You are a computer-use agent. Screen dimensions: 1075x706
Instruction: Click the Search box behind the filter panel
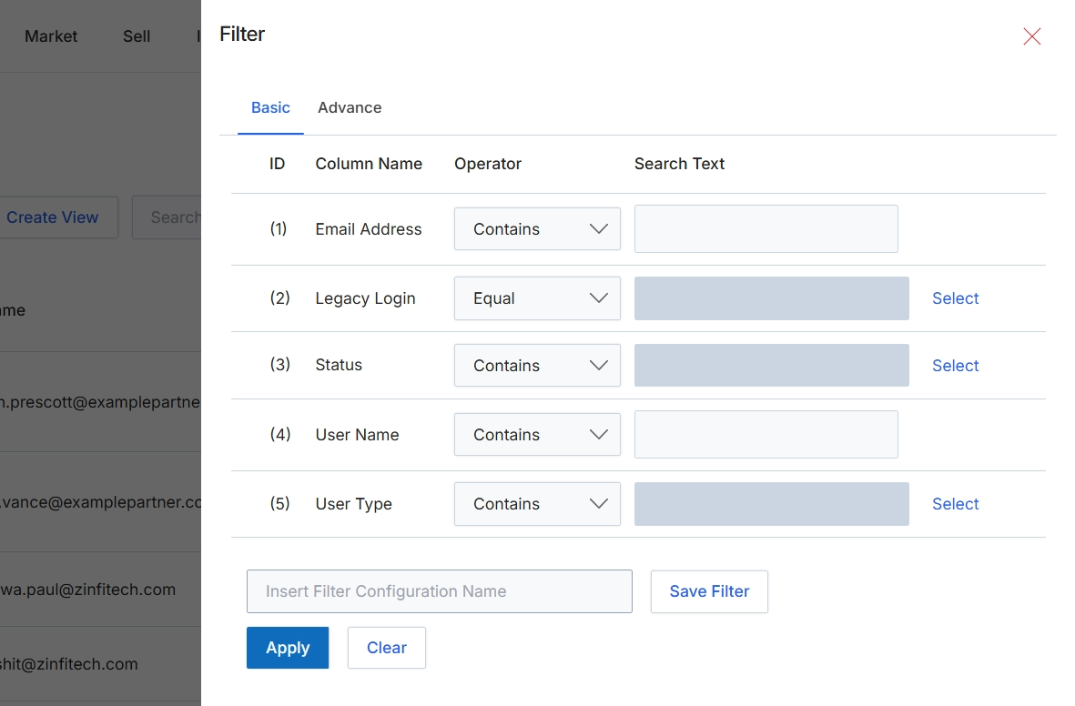click(x=167, y=217)
